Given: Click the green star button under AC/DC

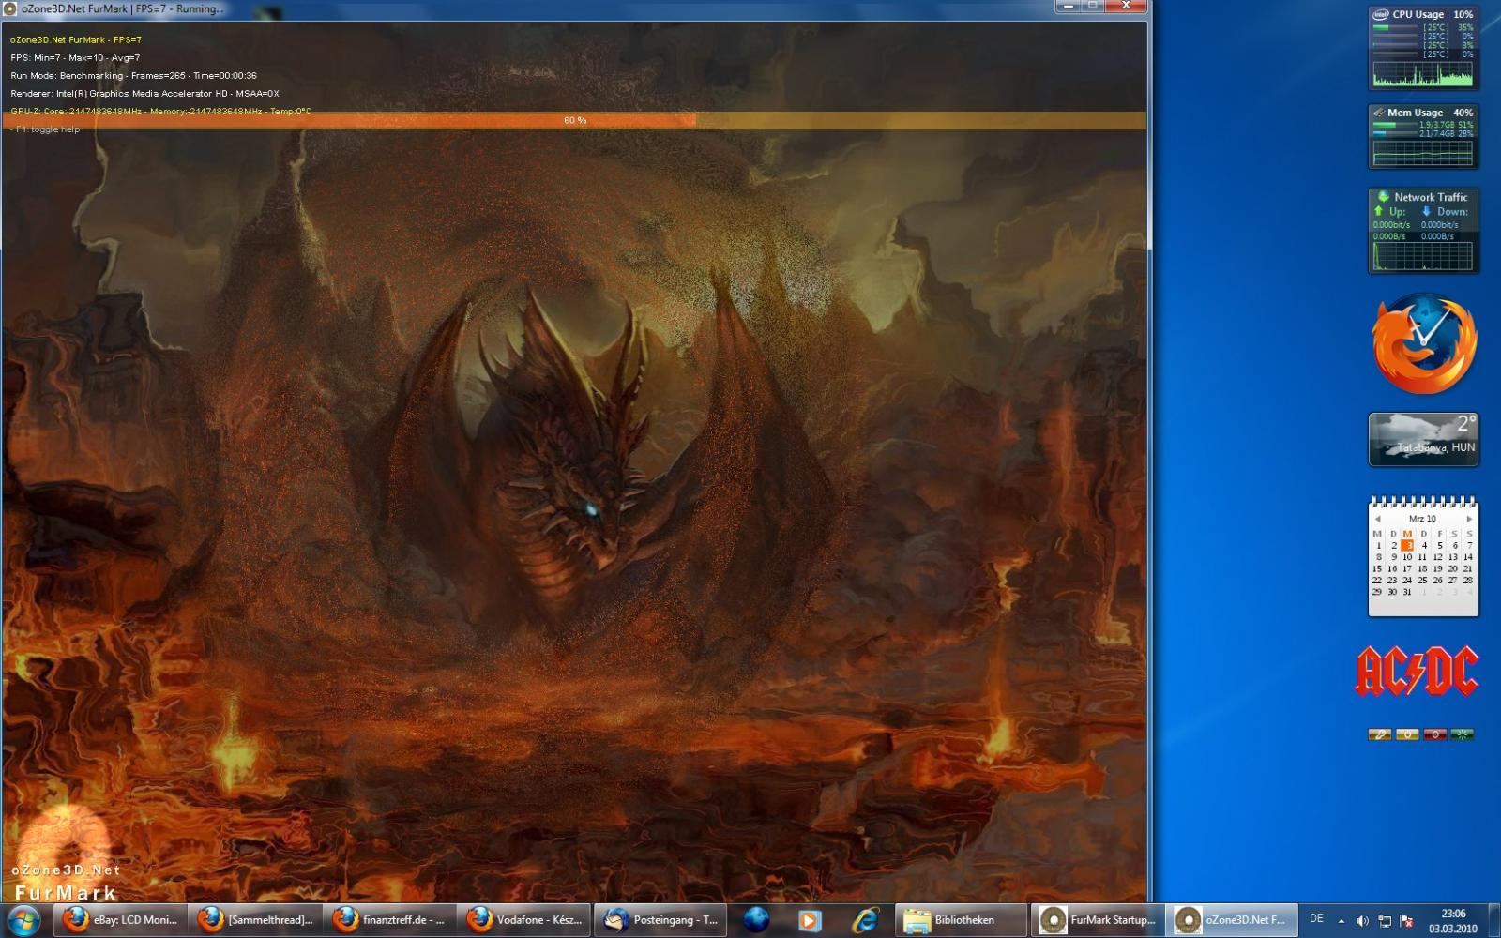Looking at the screenshot, I should 1462,734.
